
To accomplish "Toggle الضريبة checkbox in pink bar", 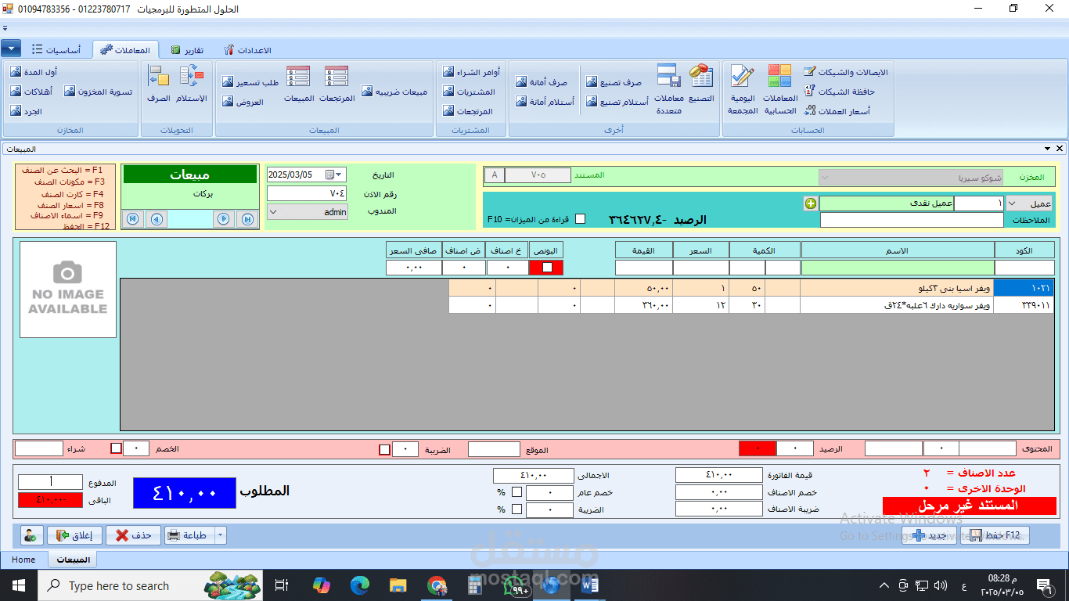I will 384,449.
